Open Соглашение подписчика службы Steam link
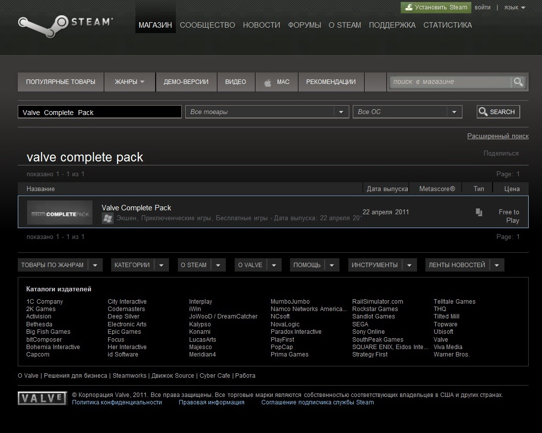The height and width of the screenshot is (433, 542). tap(317, 402)
